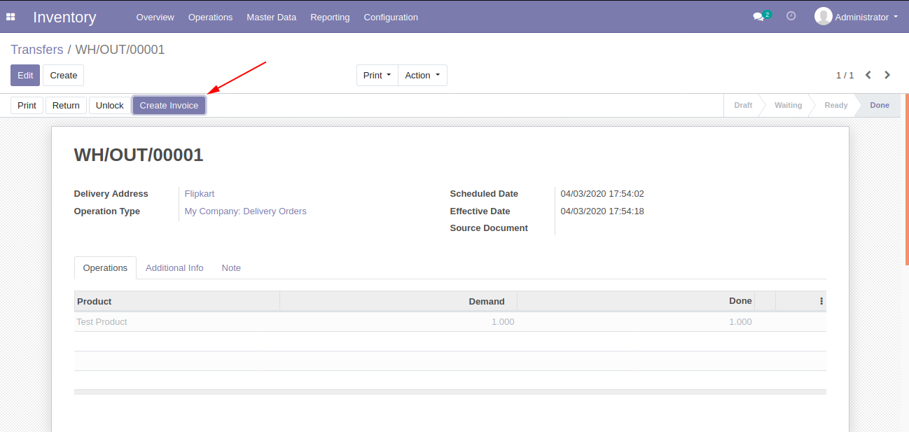Open the Flipkart delivery address link
Viewport: 909px width, 432px height.
[200, 194]
